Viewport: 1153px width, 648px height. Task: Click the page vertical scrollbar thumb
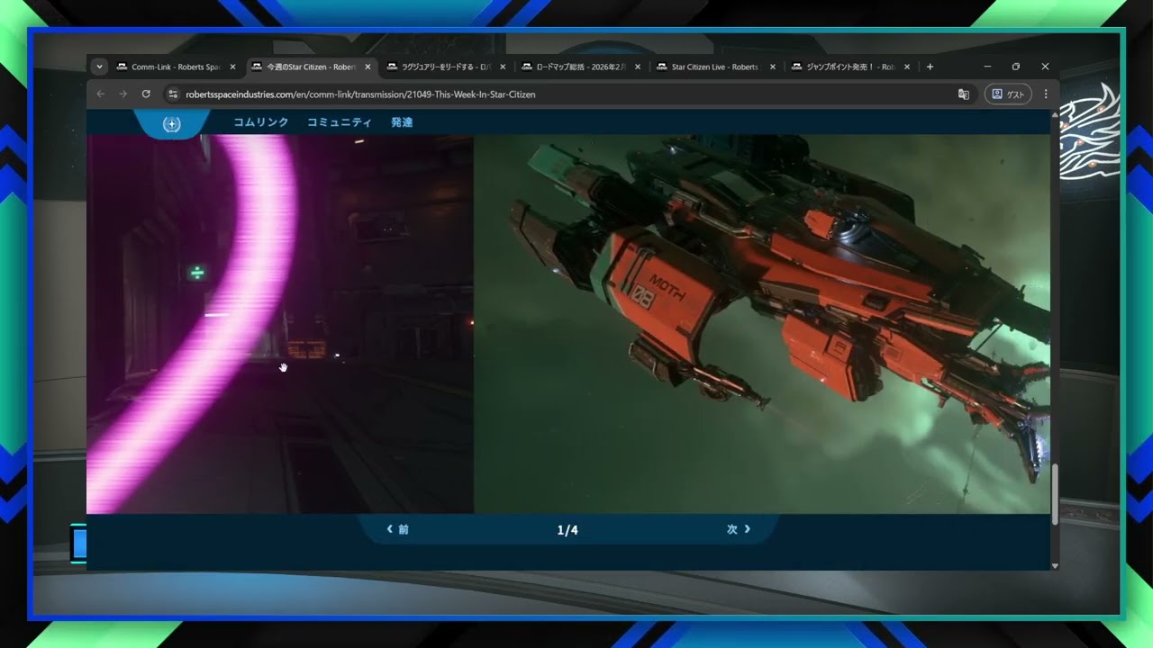(x=1055, y=494)
